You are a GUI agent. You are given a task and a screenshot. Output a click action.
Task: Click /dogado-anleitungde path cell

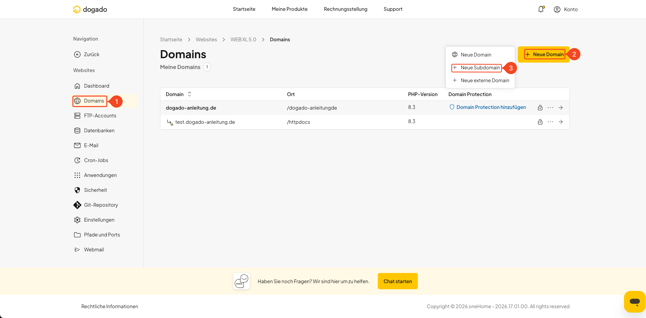[312, 108]
